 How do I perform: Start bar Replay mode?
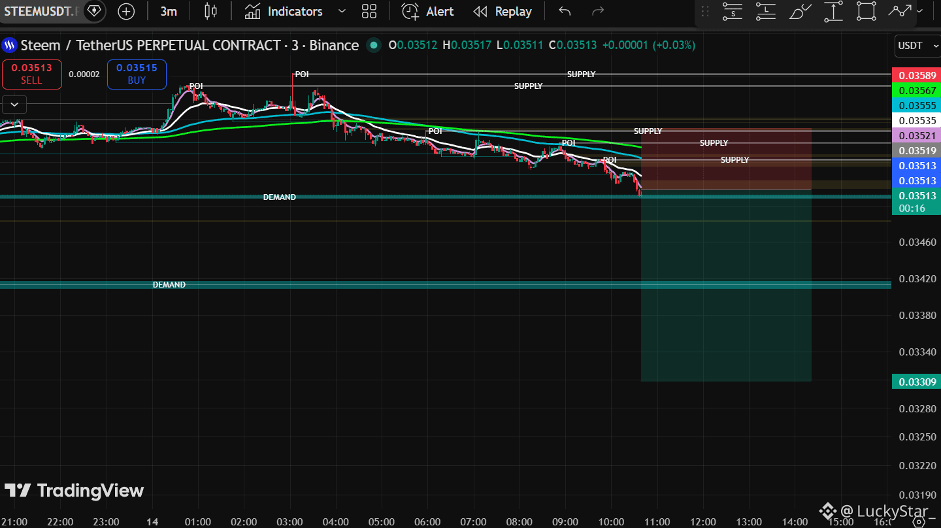[503, 11]
